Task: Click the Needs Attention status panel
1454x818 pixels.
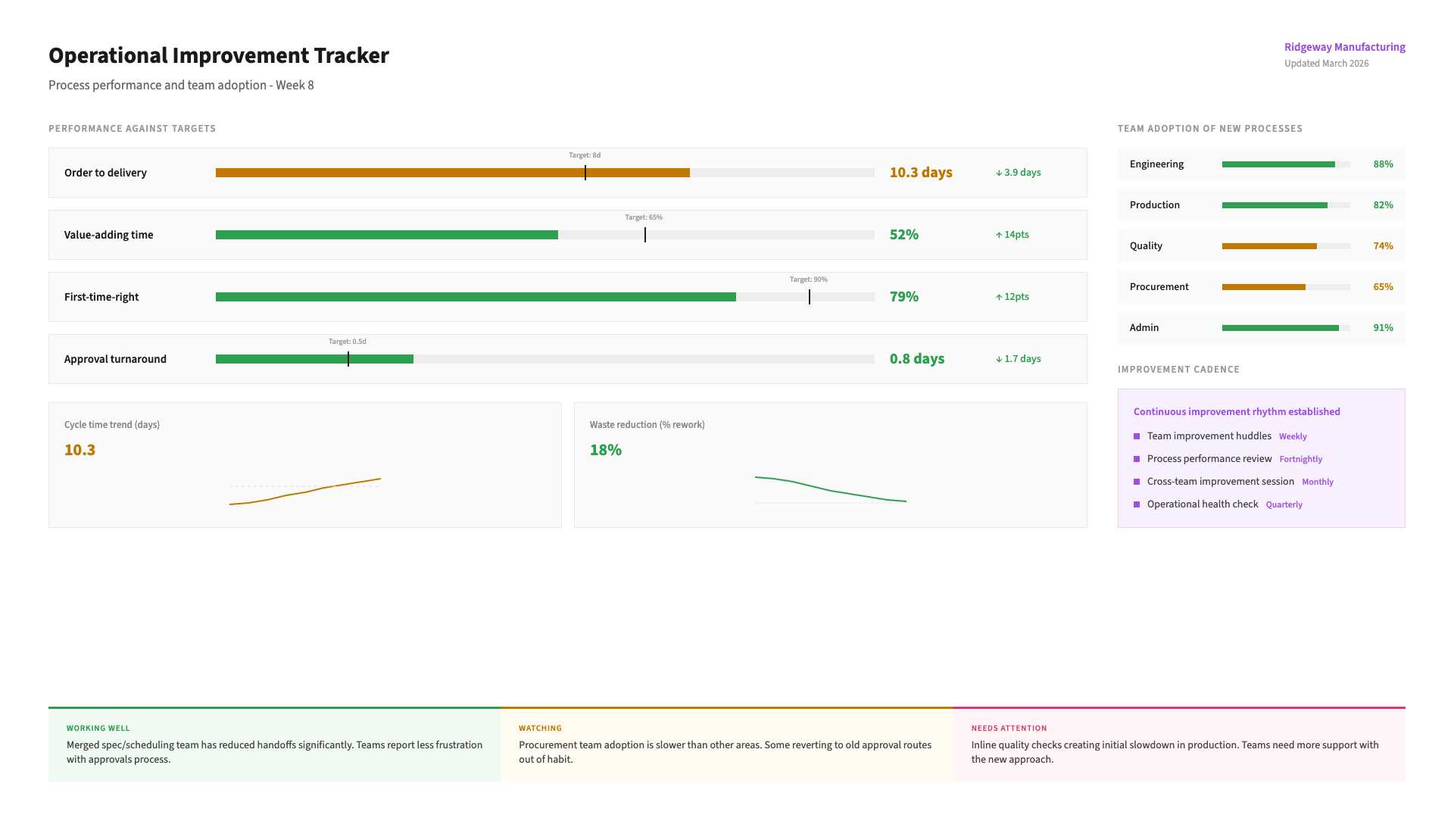Action: point(1178,745)
